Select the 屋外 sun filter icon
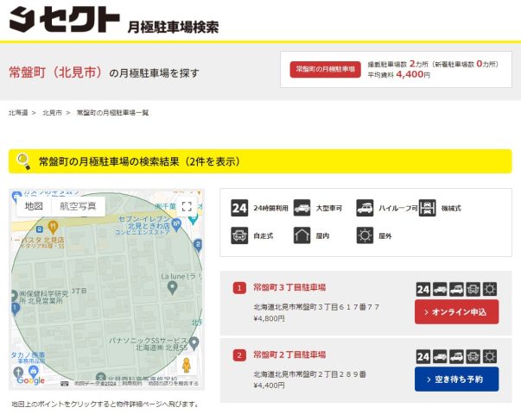 point(365,235)
